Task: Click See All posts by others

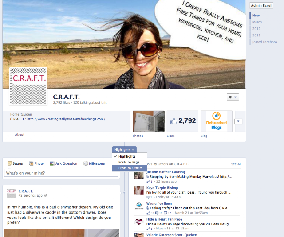Action: [x=236, y=164]
